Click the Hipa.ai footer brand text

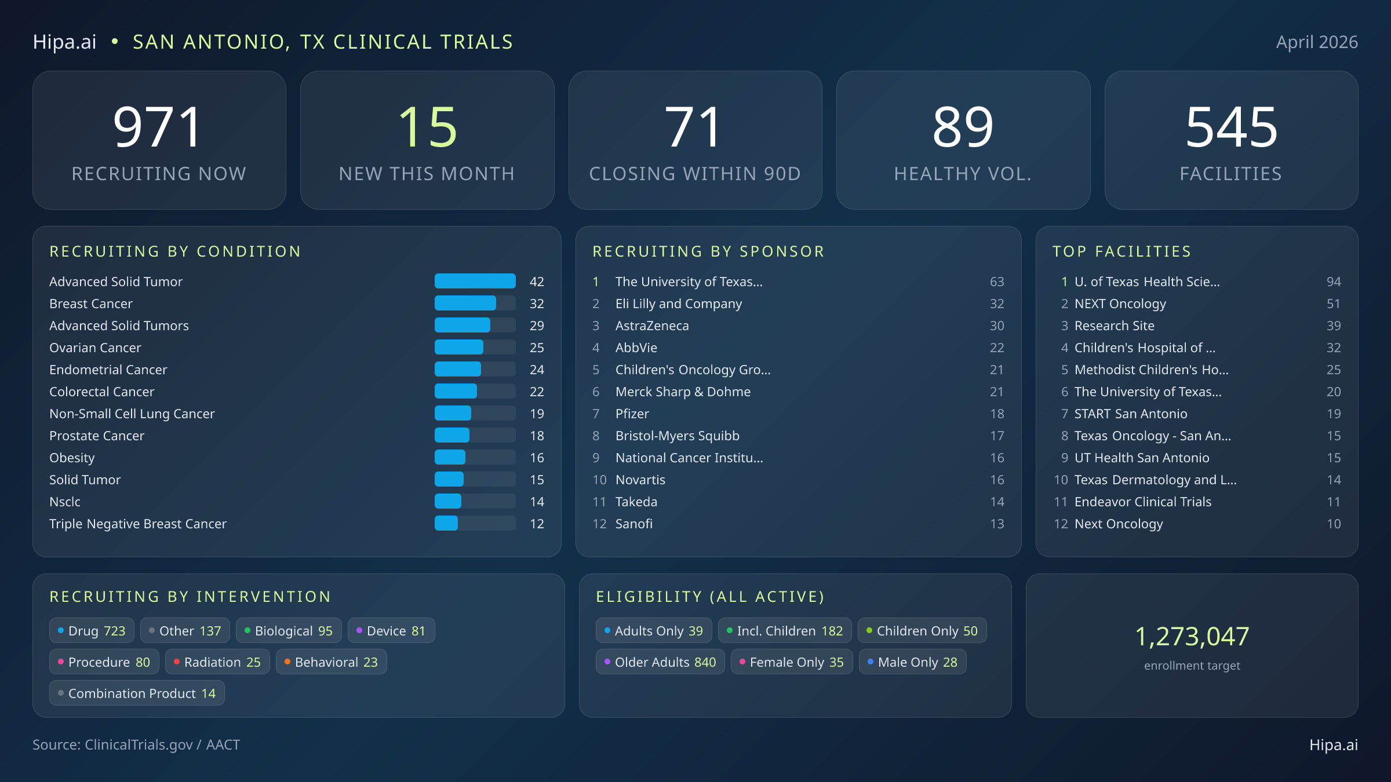tap(1334, 745)
